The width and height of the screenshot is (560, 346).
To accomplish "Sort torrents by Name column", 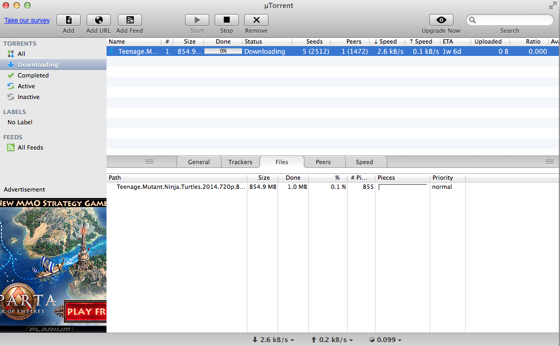I will [x=133, y=41].
